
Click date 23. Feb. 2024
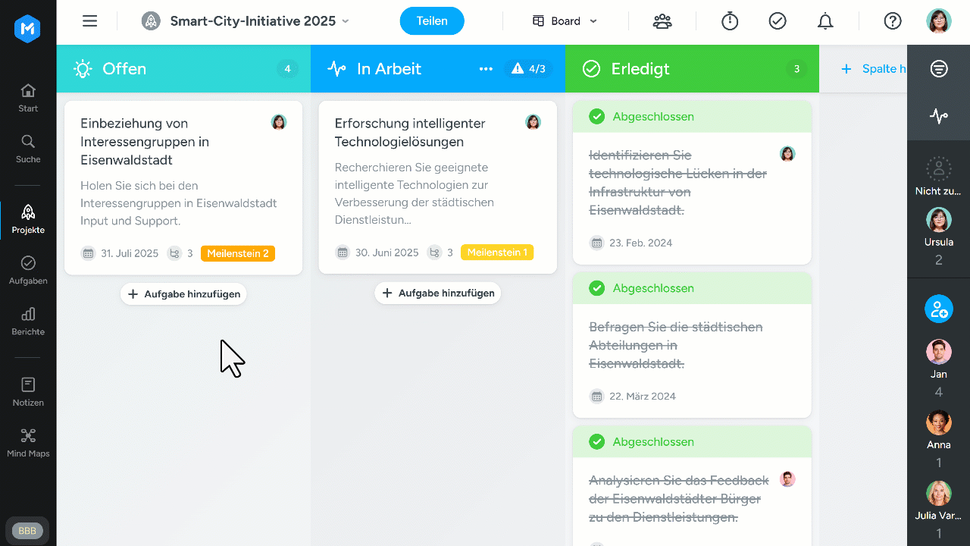coord(631,243)
